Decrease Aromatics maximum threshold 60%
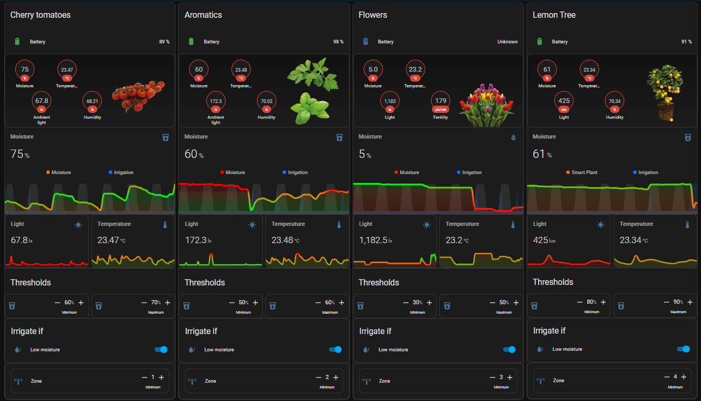 point(318,303)
